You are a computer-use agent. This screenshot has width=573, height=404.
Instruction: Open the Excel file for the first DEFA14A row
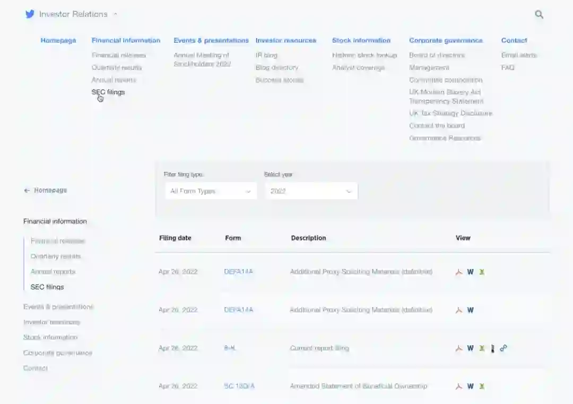[x=482, y=272]
